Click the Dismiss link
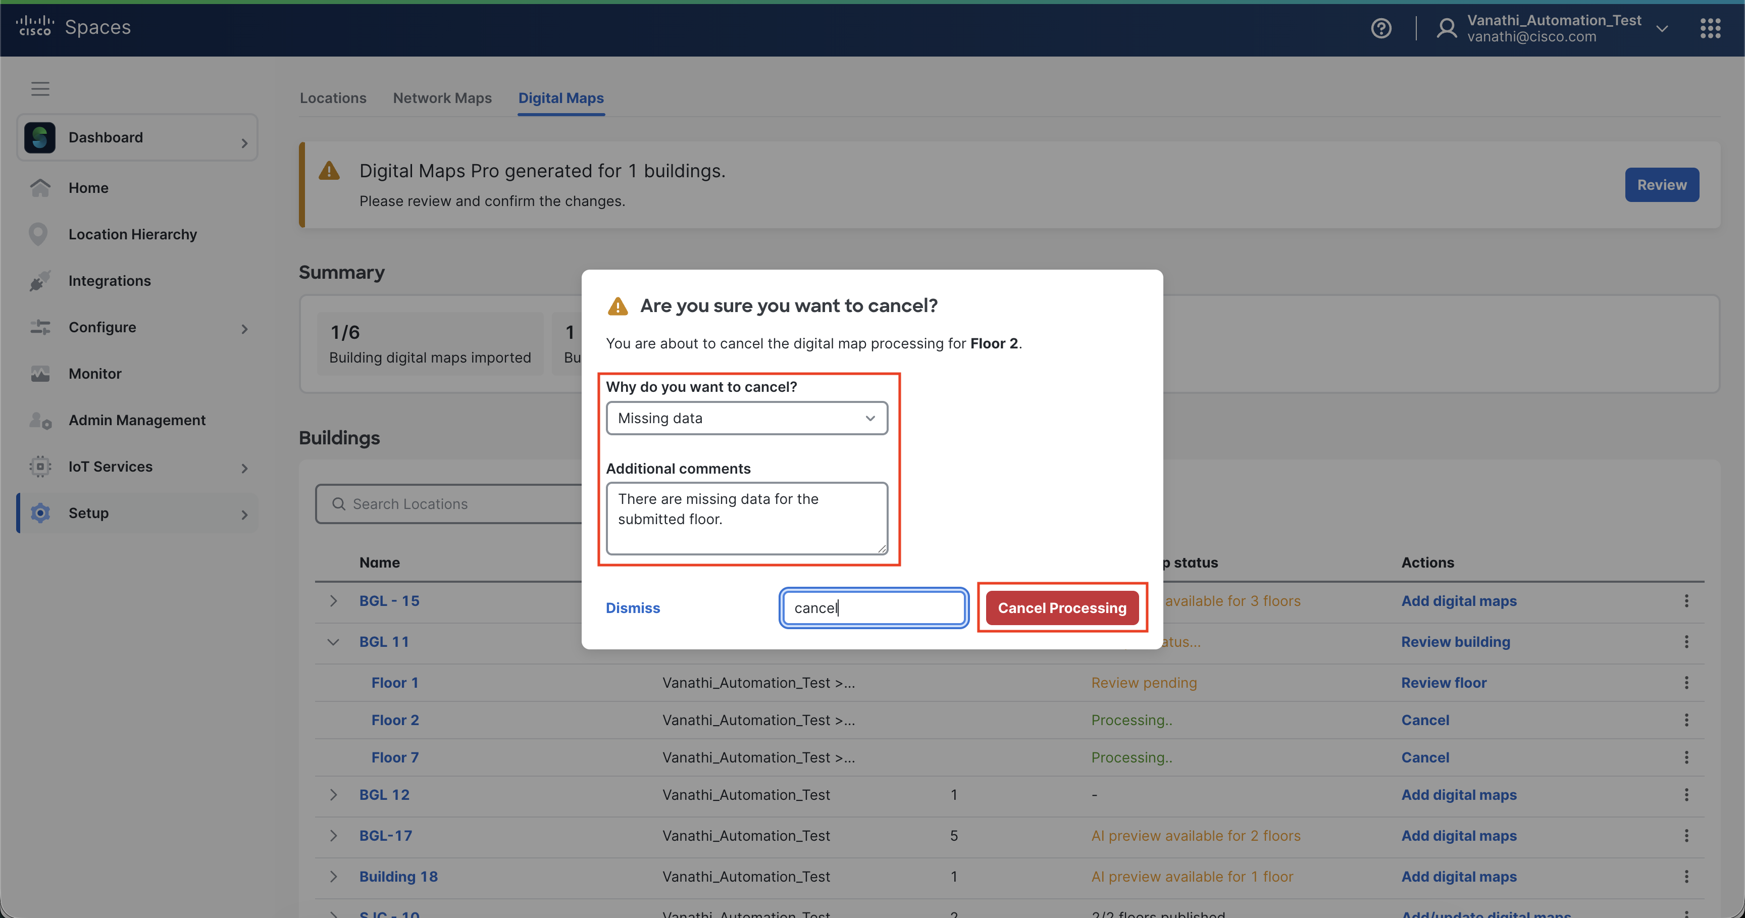The height and width of the screenshot is (918, 1745). pyautogui.click(x=632, y=608)
